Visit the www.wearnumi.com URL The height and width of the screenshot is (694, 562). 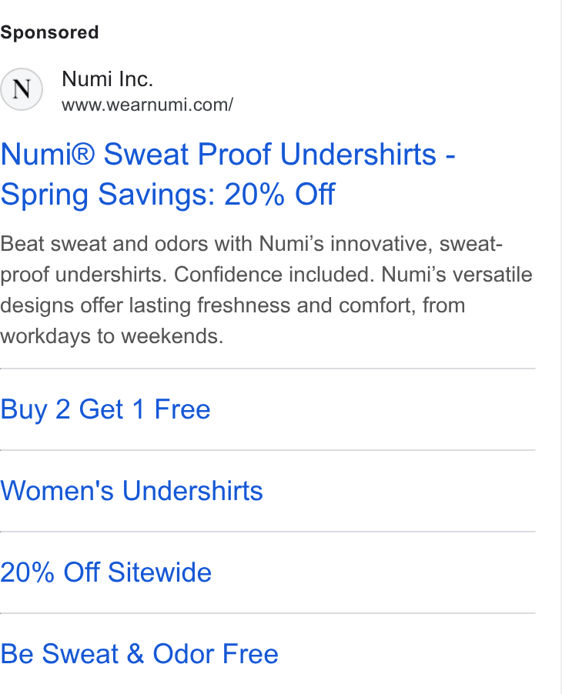point(148,105)
